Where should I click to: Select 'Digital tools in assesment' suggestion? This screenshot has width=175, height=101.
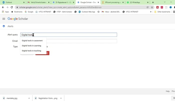32,40
